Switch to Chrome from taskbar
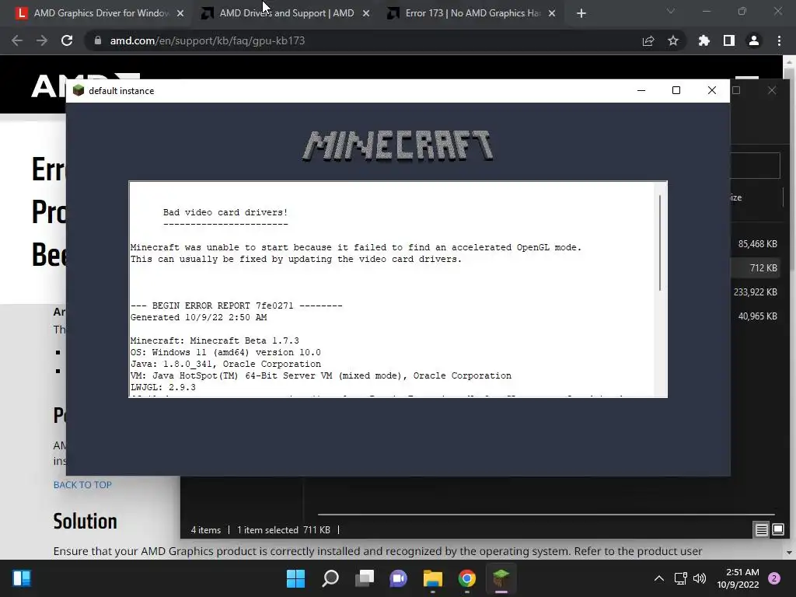 point(467,578)
